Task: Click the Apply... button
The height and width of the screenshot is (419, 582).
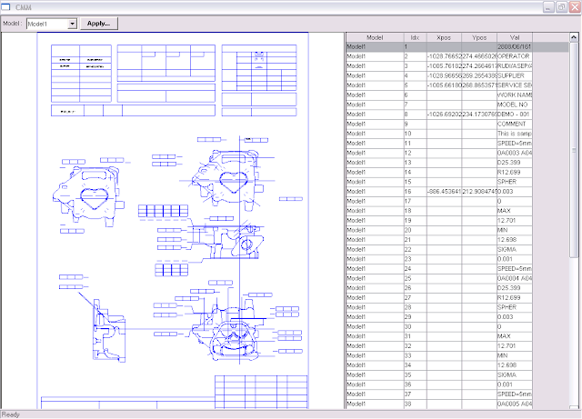Action: point(99,24)
